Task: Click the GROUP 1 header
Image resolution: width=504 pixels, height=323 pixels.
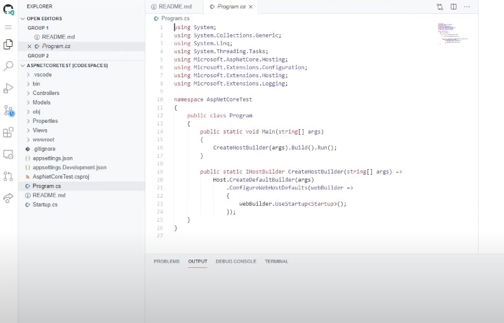Action: (38, 28)
